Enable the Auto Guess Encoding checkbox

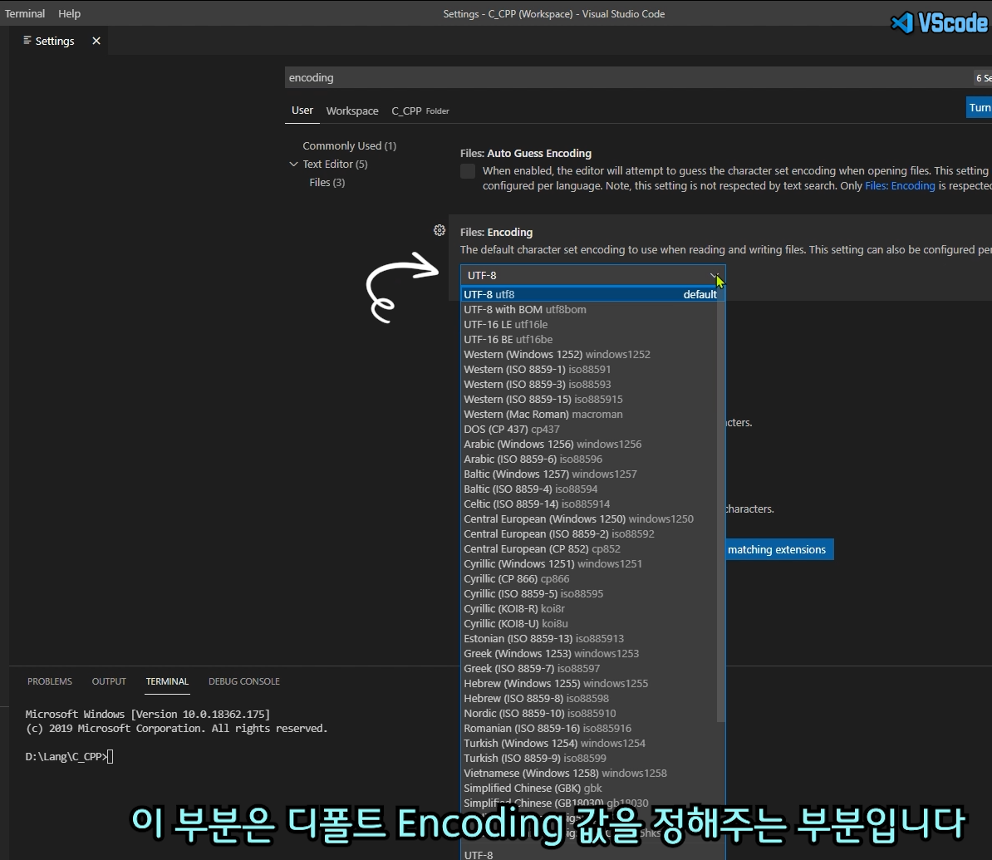point(468,171)
